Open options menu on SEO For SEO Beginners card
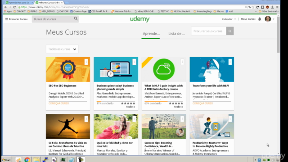Screen dimensions: 288x162 coord(86,62)
